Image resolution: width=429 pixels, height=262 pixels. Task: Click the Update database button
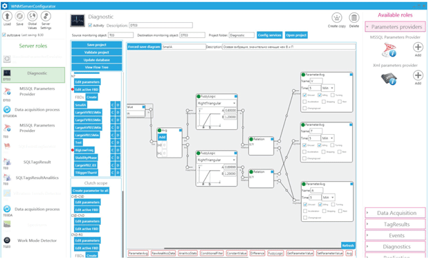click(x=97, y=60)
